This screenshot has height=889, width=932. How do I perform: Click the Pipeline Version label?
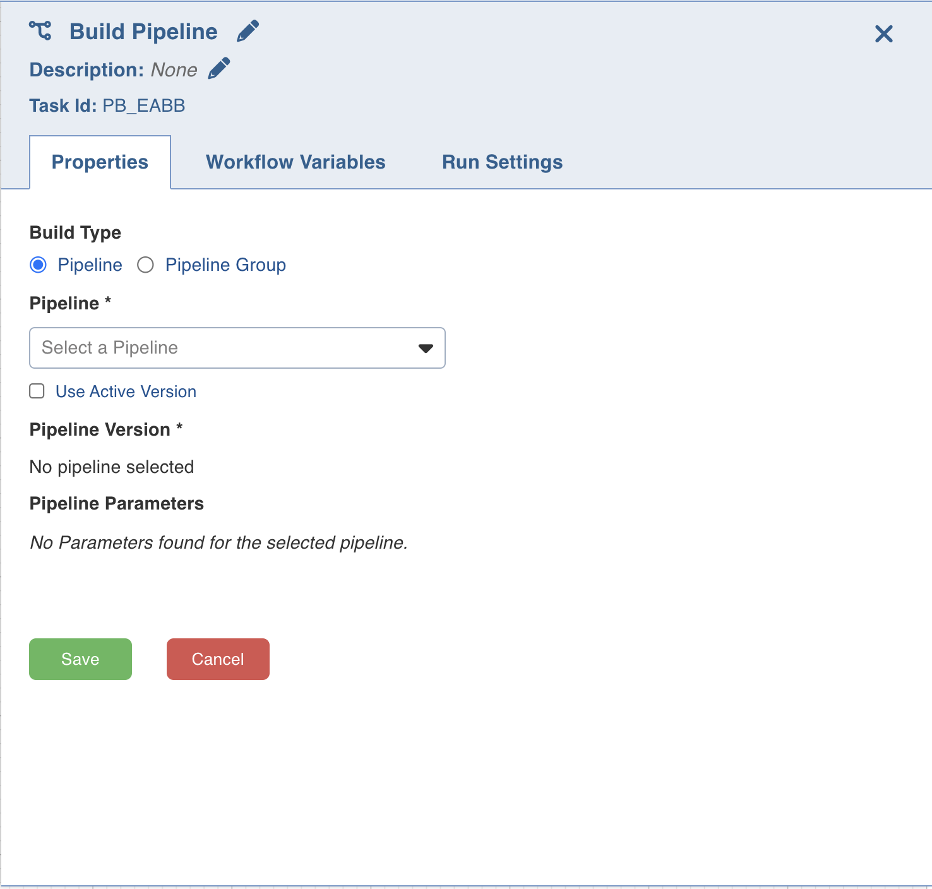(106, 430)
